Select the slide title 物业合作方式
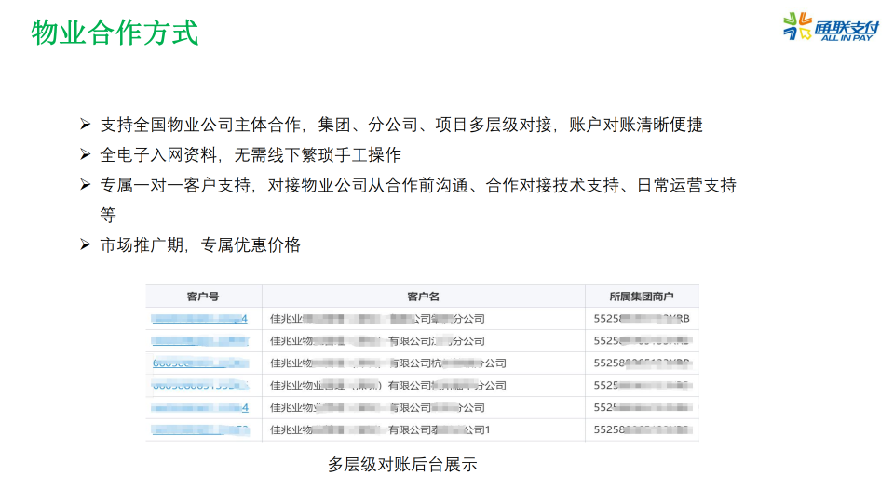 pyautogui.click(x=115, y=32)
